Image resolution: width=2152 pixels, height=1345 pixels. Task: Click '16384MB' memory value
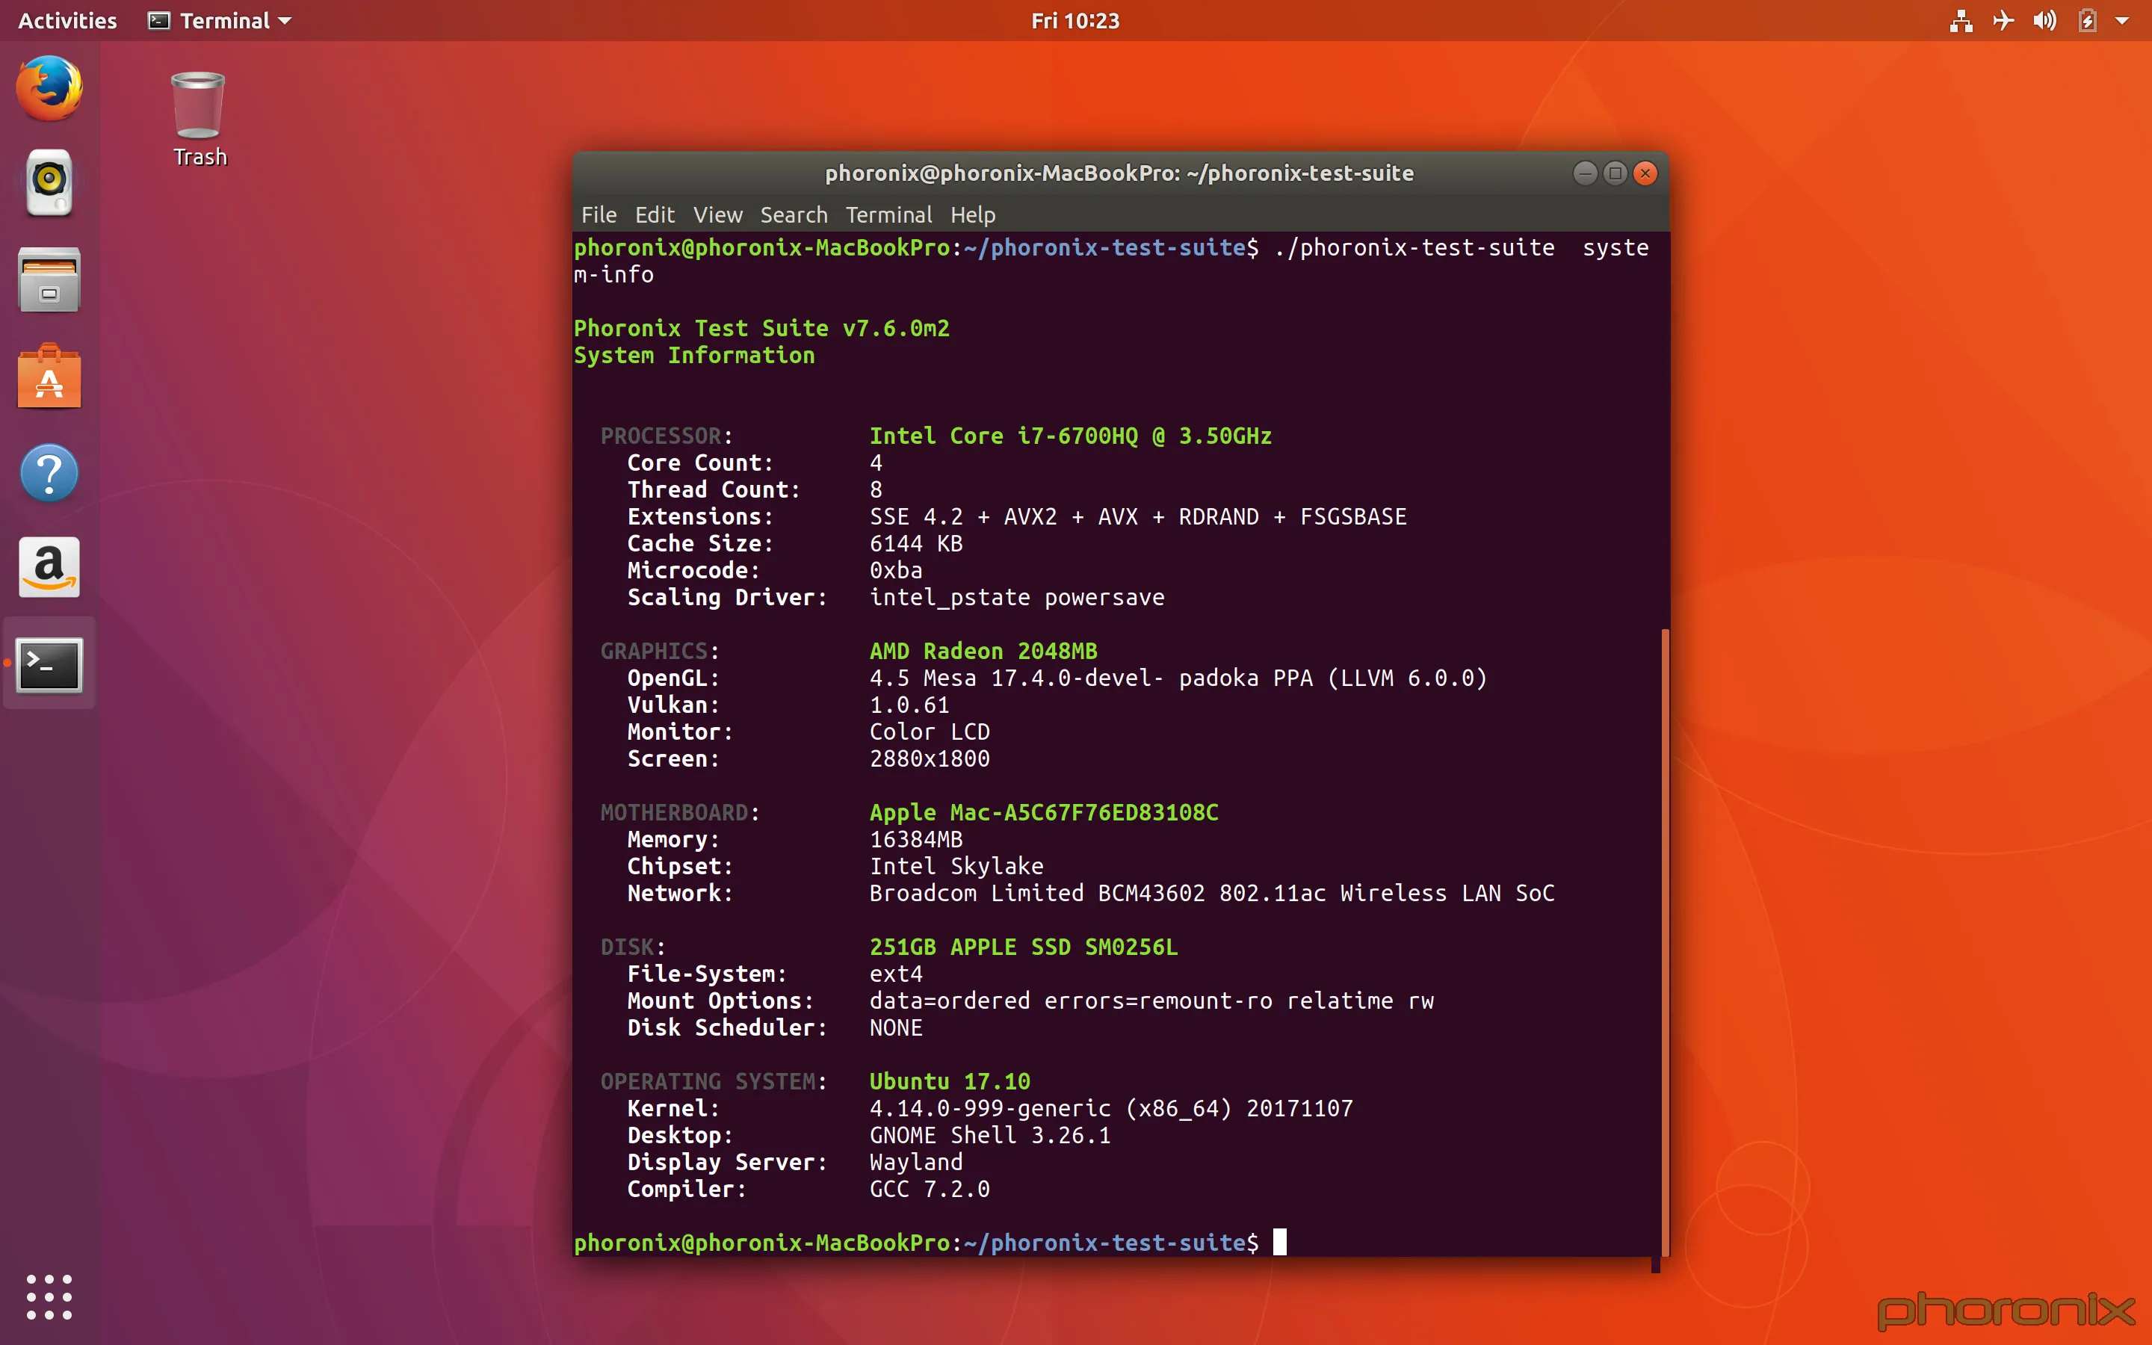[x=915, y=839]
